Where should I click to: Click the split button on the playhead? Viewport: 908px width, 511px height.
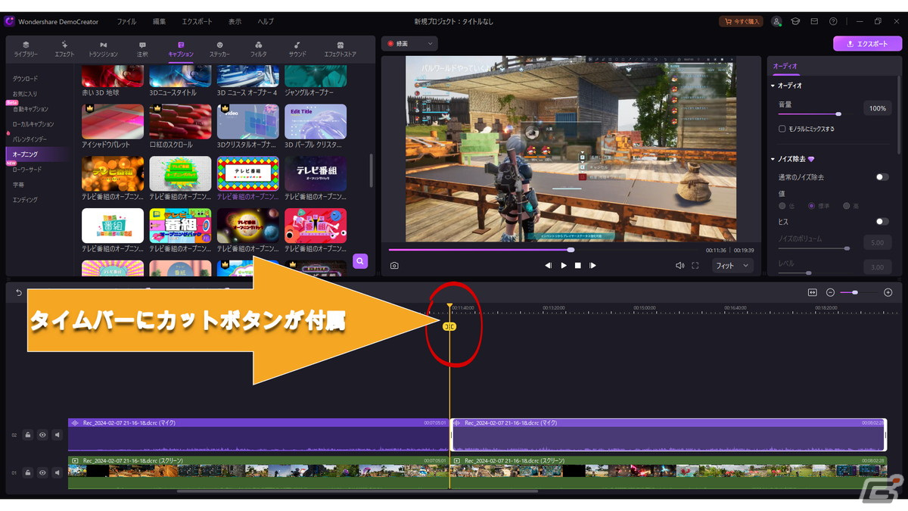[449, 326]
